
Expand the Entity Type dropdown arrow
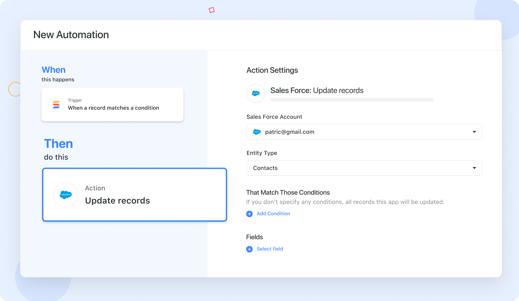474,168
